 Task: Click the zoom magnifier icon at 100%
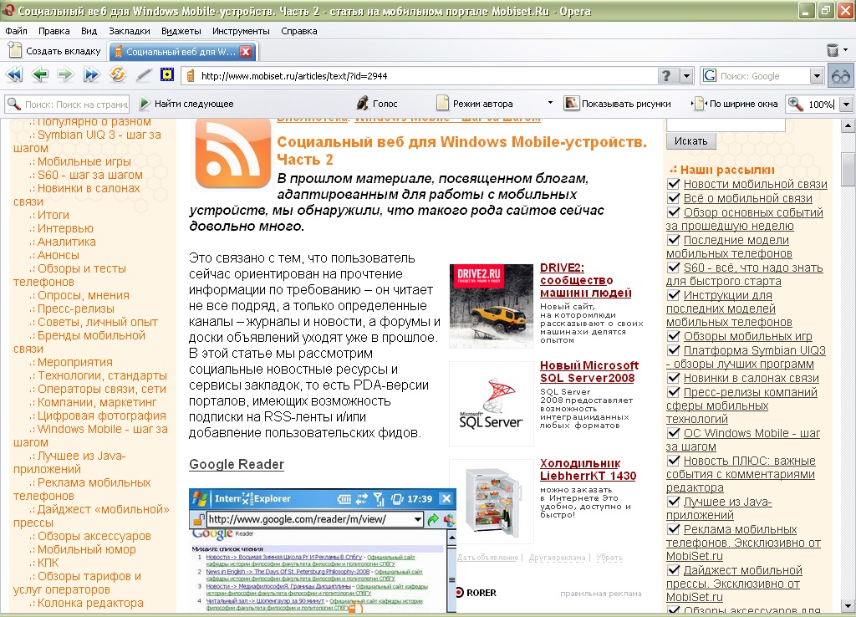tap(796, 104)
